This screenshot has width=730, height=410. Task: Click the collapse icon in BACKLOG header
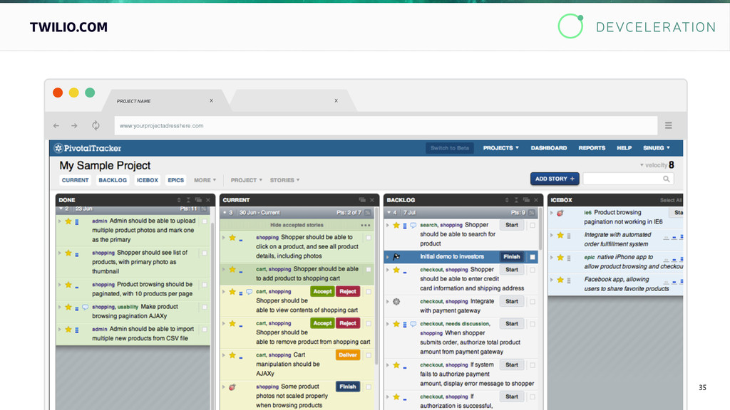pos(516,200)
